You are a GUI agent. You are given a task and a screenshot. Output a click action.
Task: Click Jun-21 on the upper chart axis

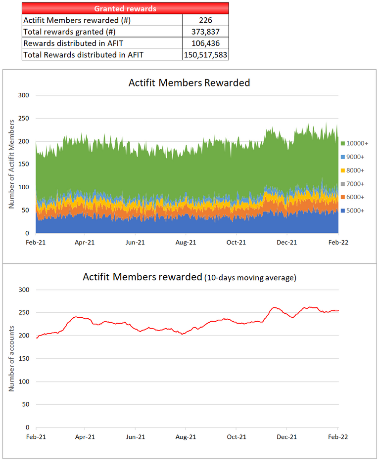click(x=135, y=242)
